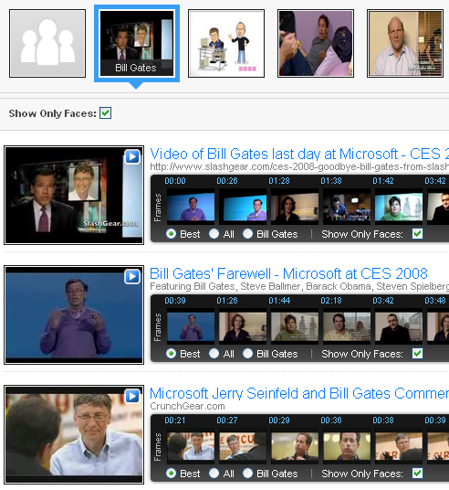This screenshot has height=490, width=449.
Task: Open the Bill Gates' Farewell large video thumbnail
Action: (x=74, y=314)
